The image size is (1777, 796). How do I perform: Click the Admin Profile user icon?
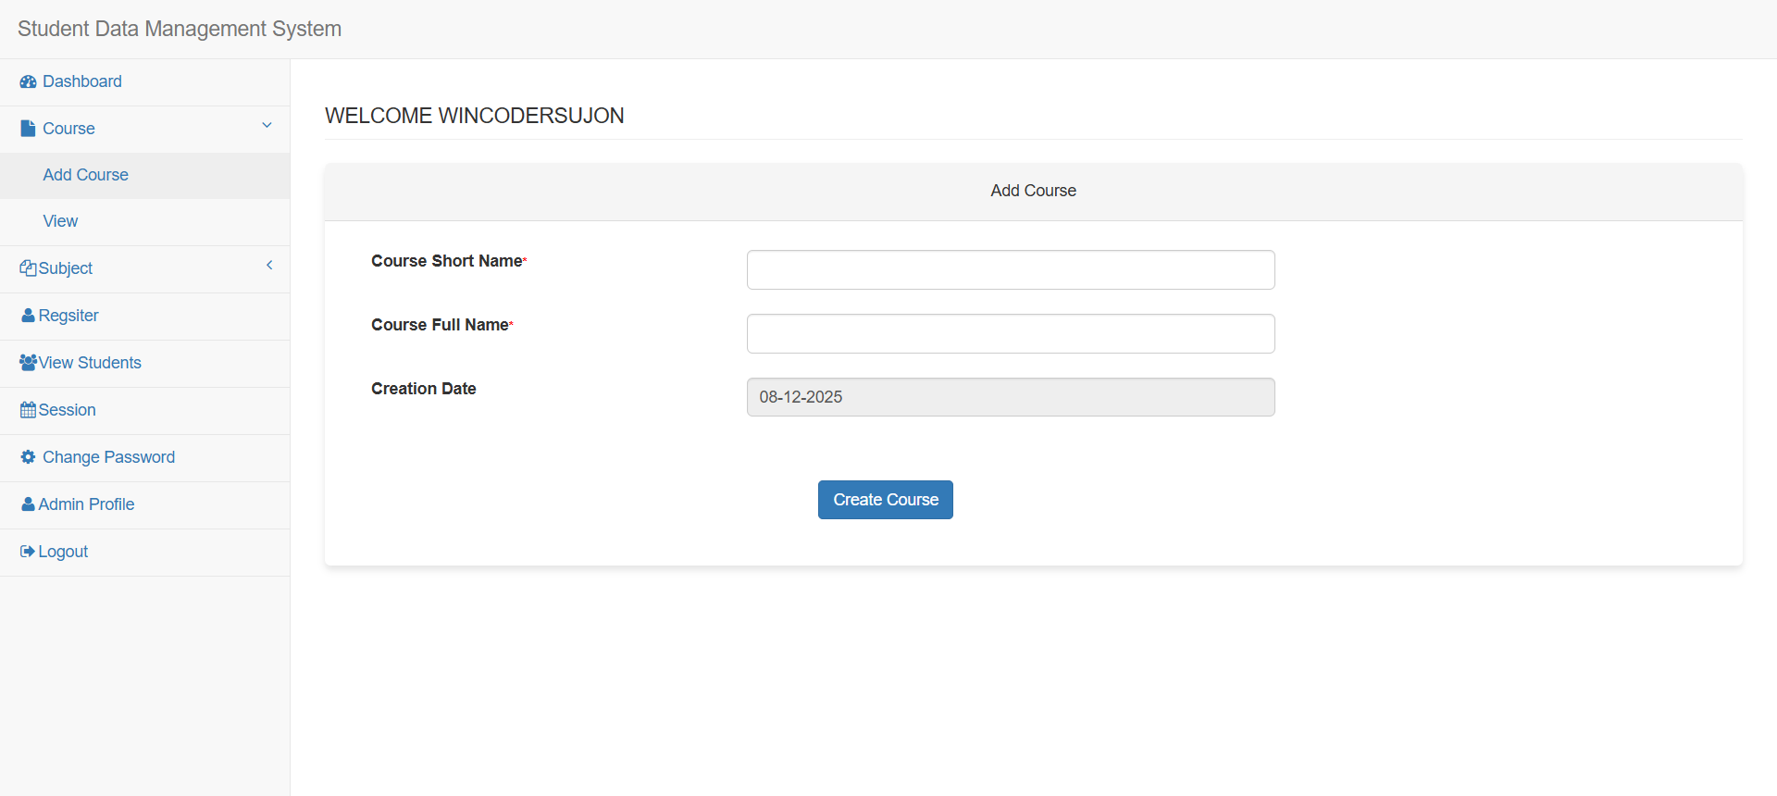click(28, 504)
